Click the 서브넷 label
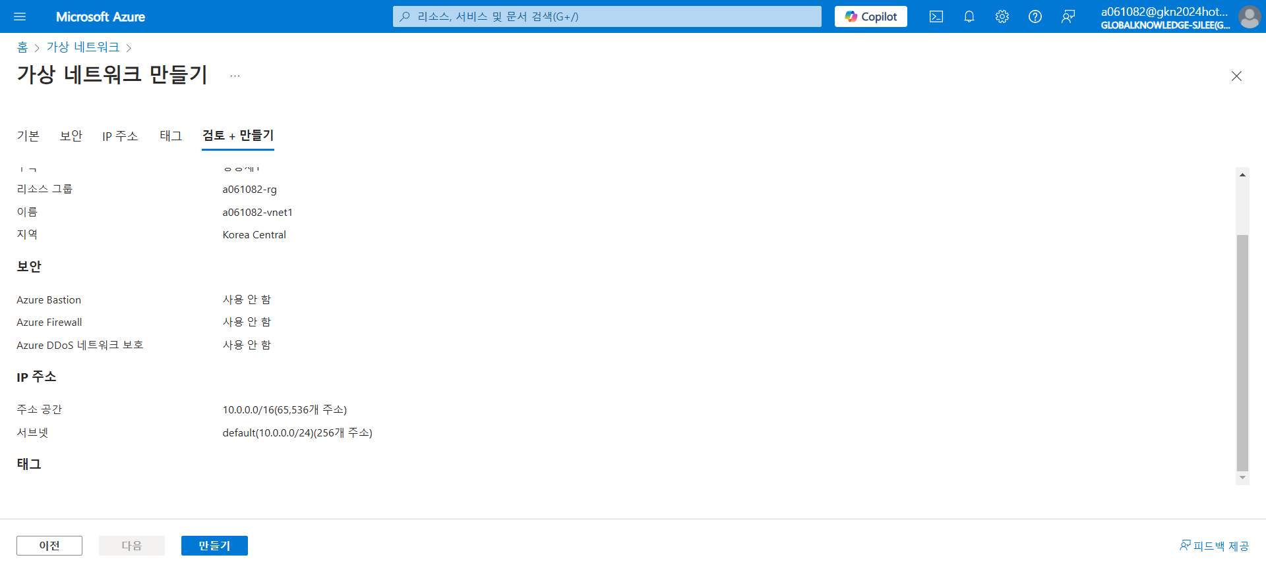Screen dimensions: 1266x572 coord(33,432)
